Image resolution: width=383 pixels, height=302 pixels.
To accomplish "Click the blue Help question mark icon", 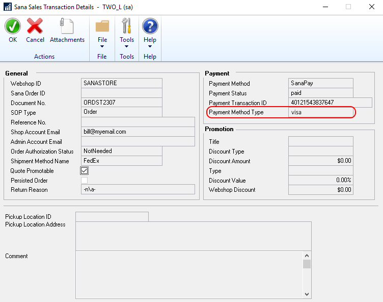I will click(150, 26).
